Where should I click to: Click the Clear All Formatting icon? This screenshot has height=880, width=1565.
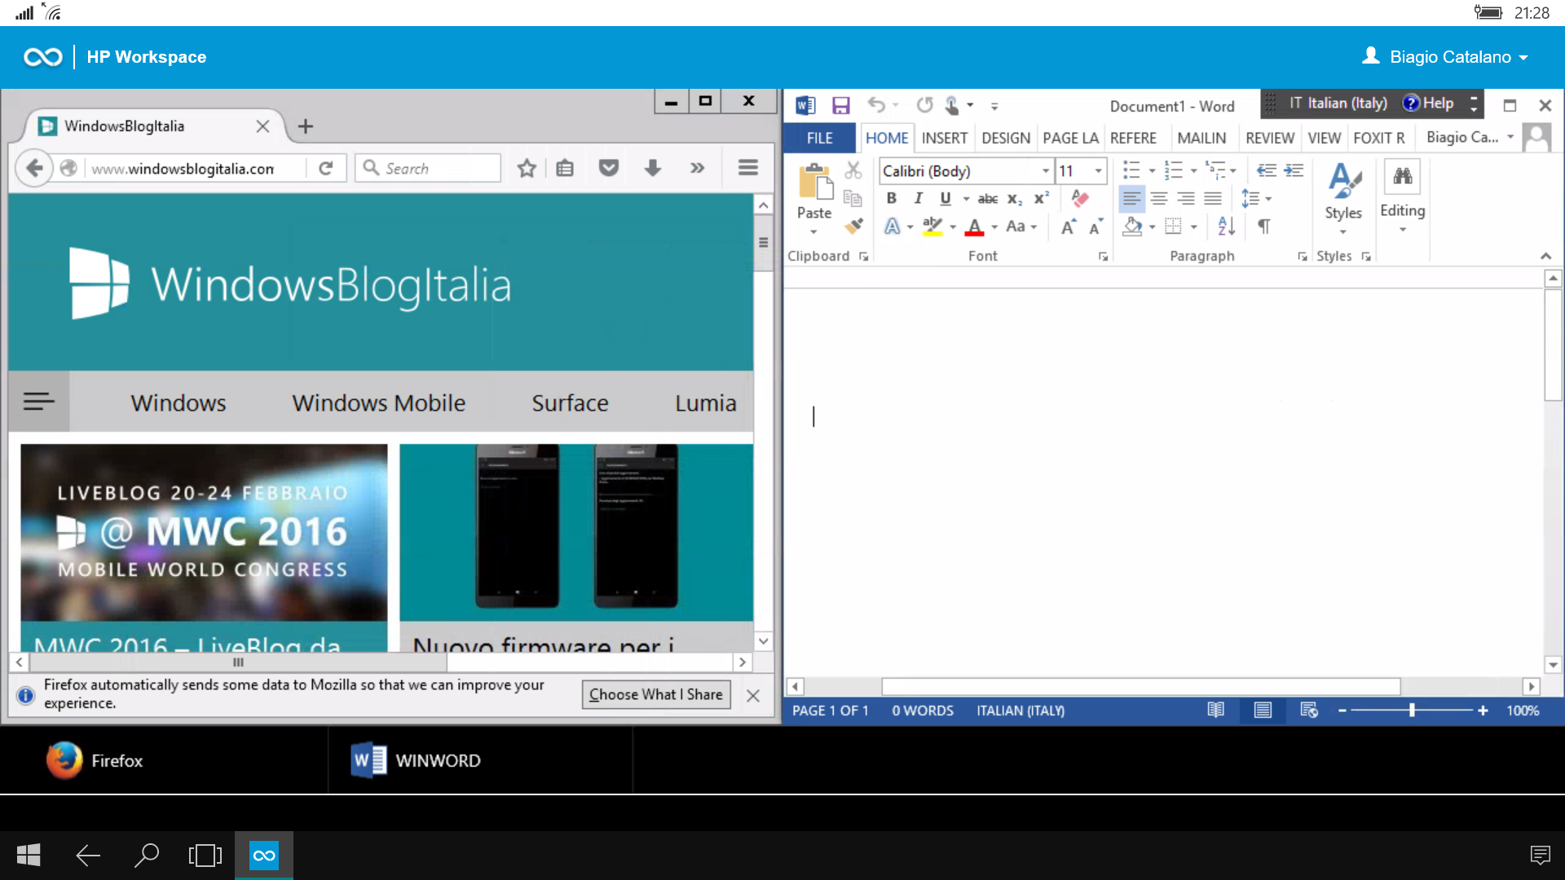(x=1080, y=198)
